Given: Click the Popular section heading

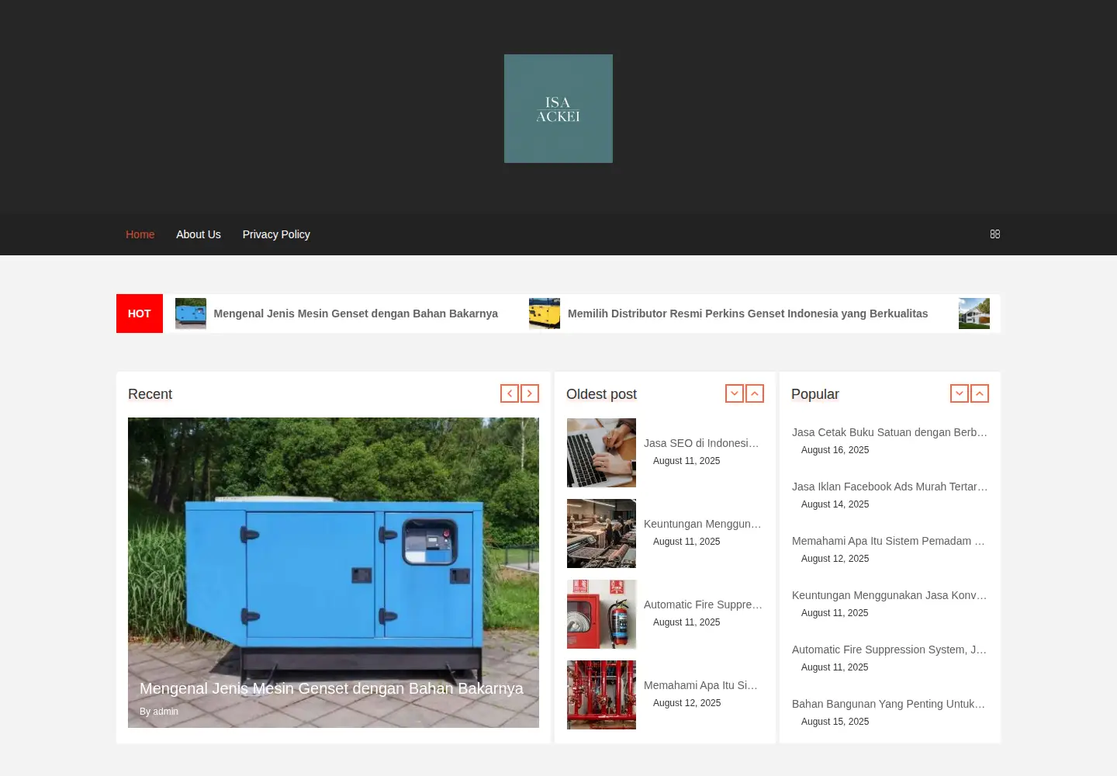Looking at the screenshot, I should [x=815, y=394].
